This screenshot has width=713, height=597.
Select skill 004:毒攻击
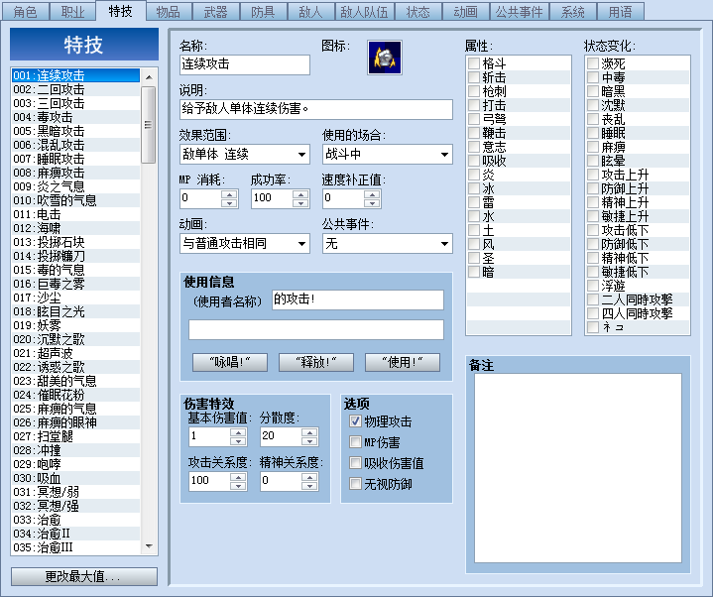(76, 117)
